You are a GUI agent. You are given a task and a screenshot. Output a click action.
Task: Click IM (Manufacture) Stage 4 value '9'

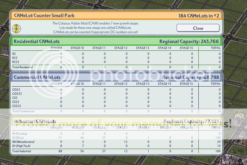pyautogui.click(x=61, y=142)
